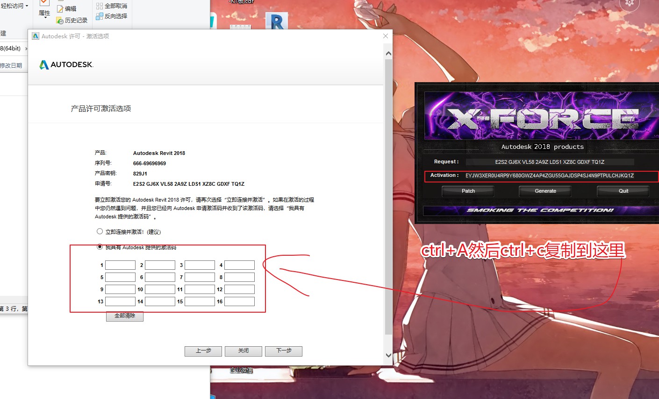Click the 编辑 label in Explorer ribbon
Screen dimensions: 659x399
click(71, 9)
